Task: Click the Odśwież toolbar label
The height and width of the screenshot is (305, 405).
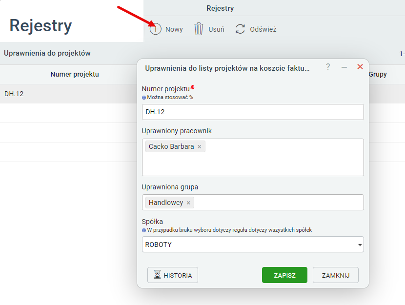Action: click(263, 29)
